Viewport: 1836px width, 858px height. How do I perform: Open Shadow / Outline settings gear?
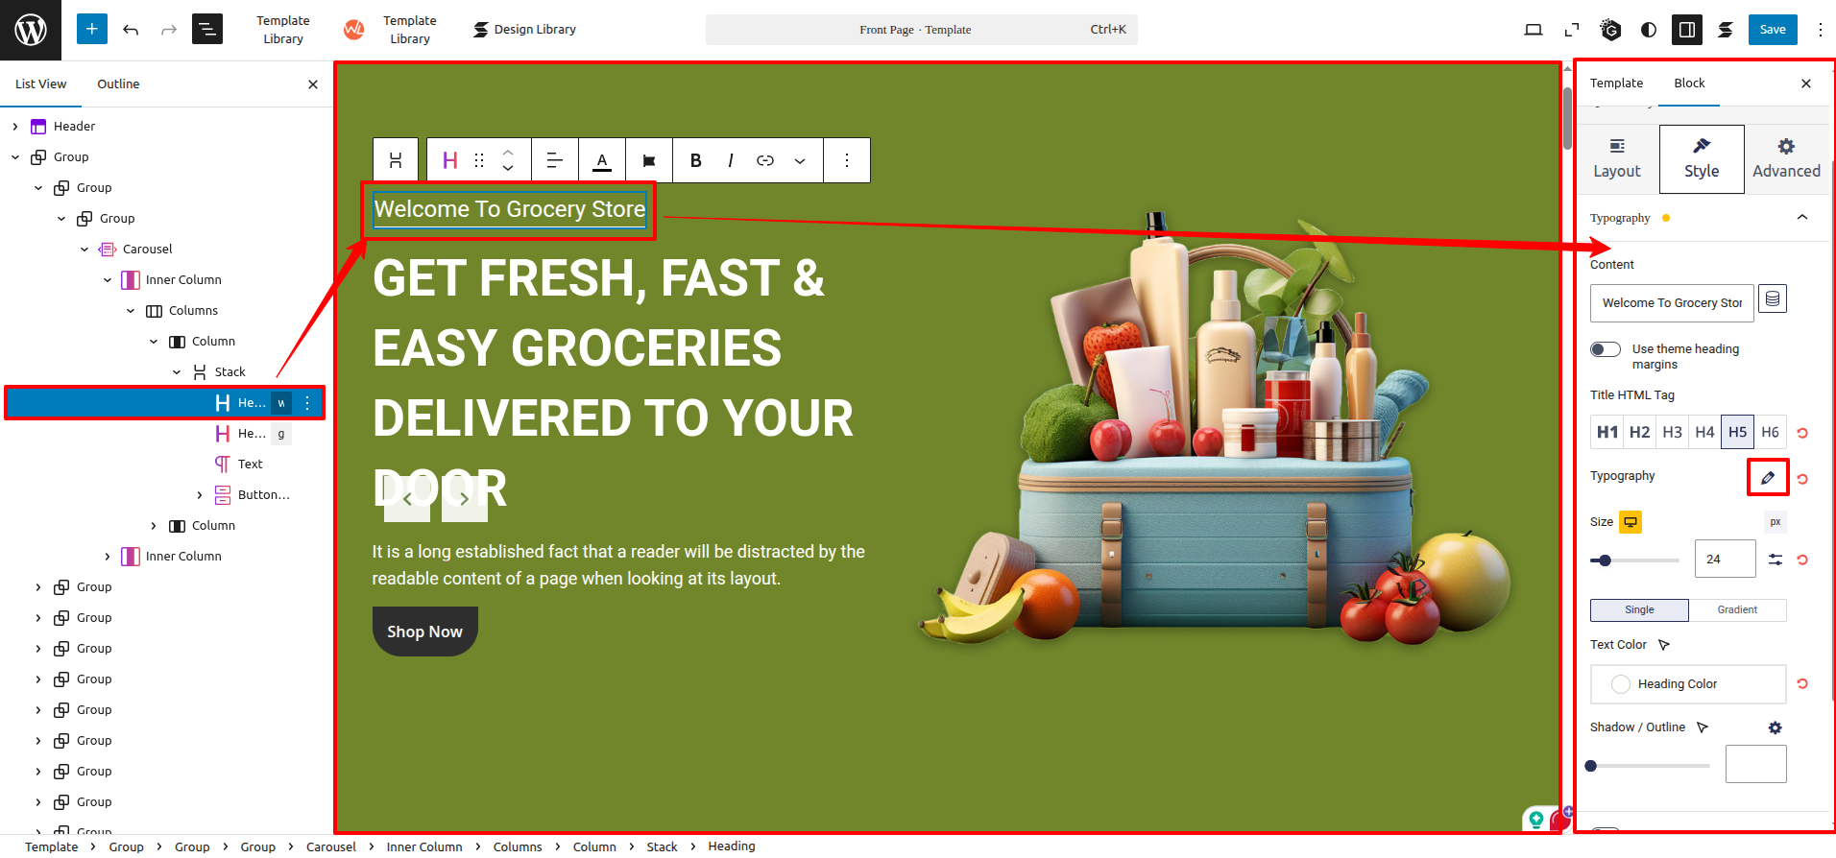pyautogui.click(x=1775, y=727)
